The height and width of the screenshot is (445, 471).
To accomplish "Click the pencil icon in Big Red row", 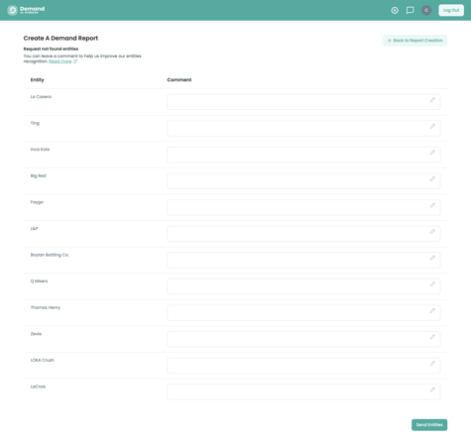I will (432, 178).
